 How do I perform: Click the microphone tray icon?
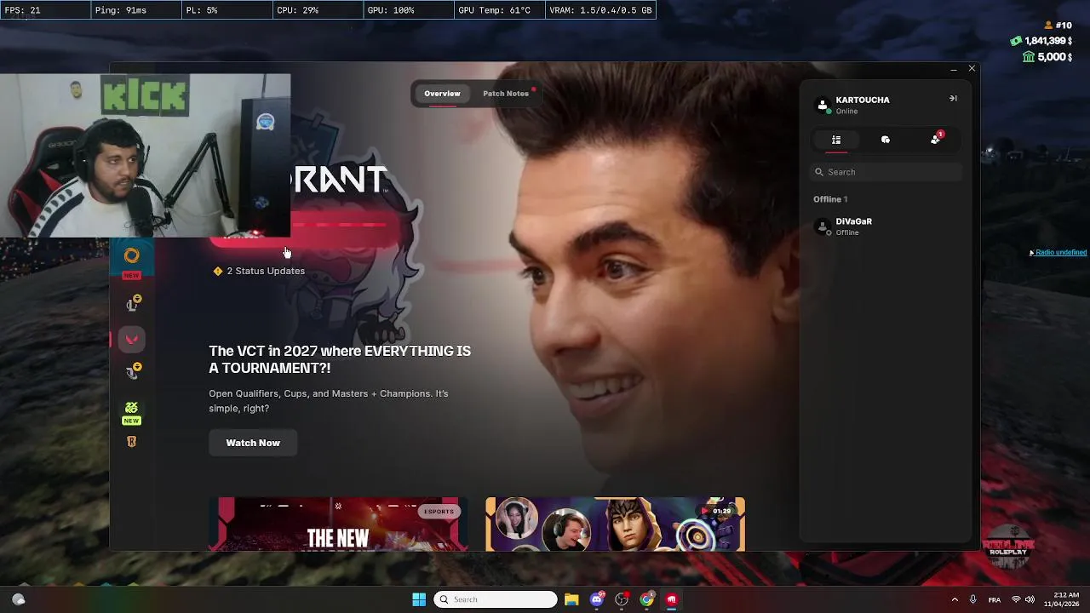point(972,599)
